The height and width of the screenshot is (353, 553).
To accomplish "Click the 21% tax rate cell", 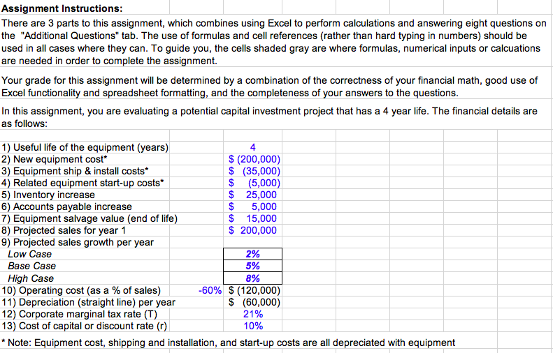I will point(252,314).
